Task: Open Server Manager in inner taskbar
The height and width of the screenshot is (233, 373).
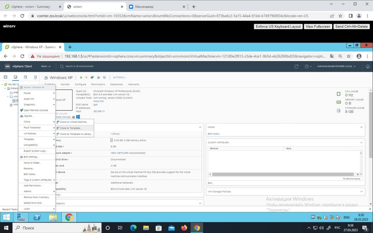Action: [21, 217]
